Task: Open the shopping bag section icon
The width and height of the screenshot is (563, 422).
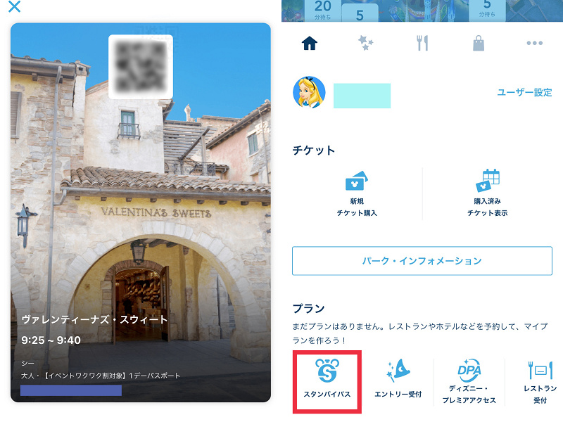Action: point(479,44)
